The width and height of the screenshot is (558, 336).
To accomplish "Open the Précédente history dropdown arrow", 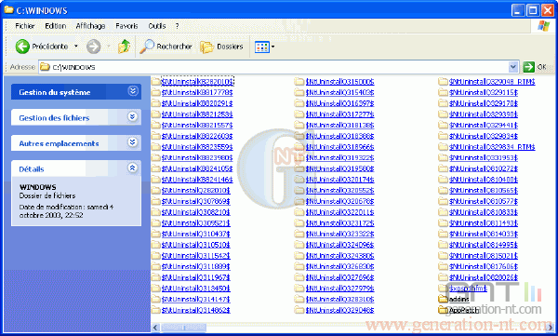I will (76, 47).
